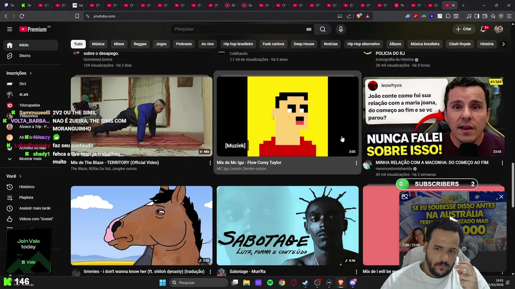Click the YouTube search input field
Viewport: 515px width, 289px height.
coord(241,29)
